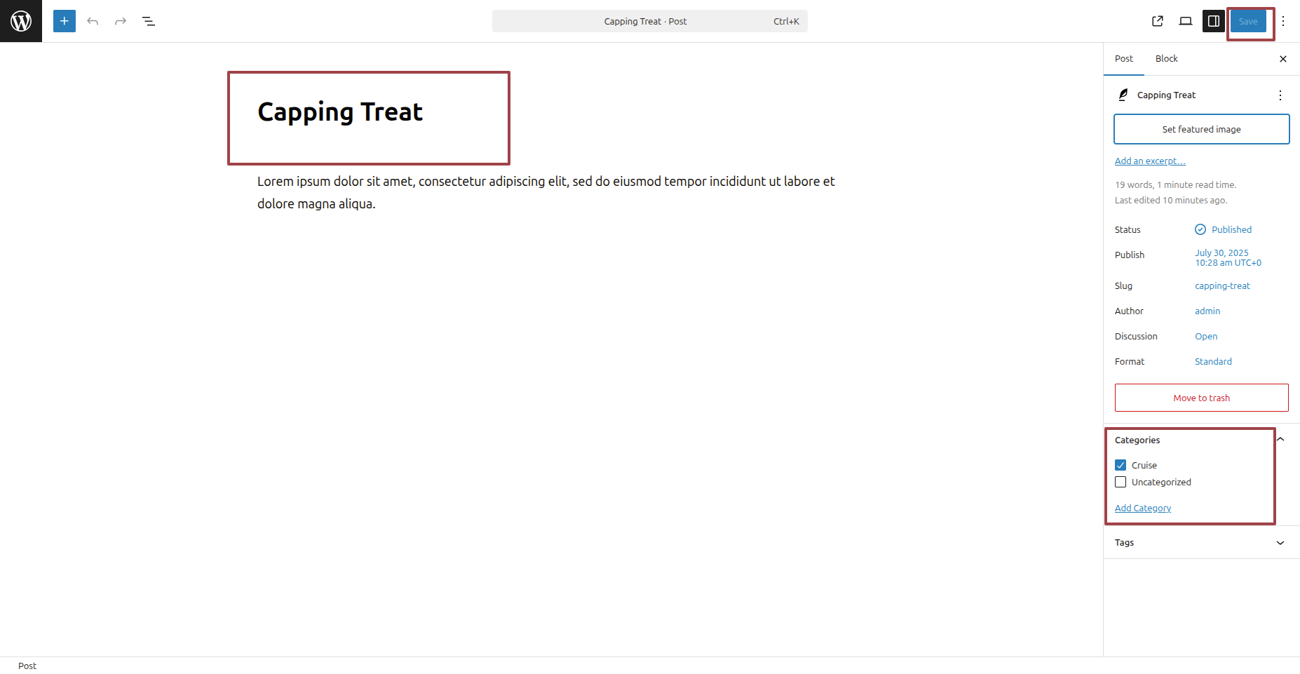Toggle the Settings sidebar panel icon
The image size is (1300, 674).
[1214, 21]
